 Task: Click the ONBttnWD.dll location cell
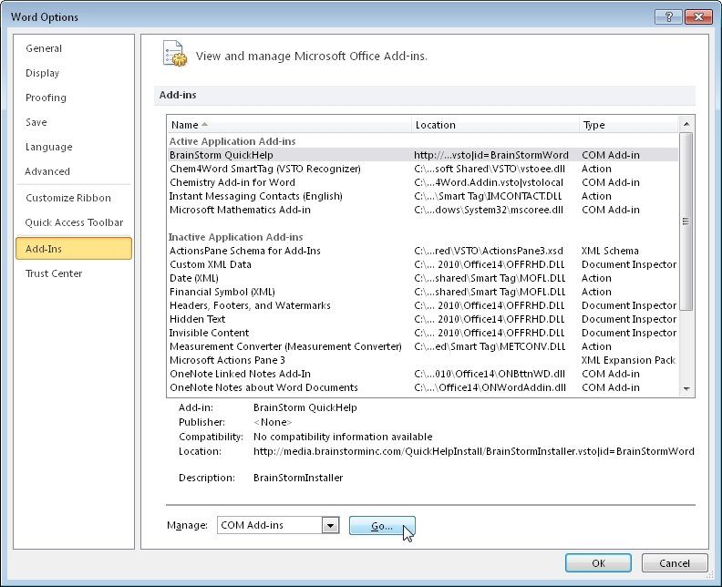490,374
